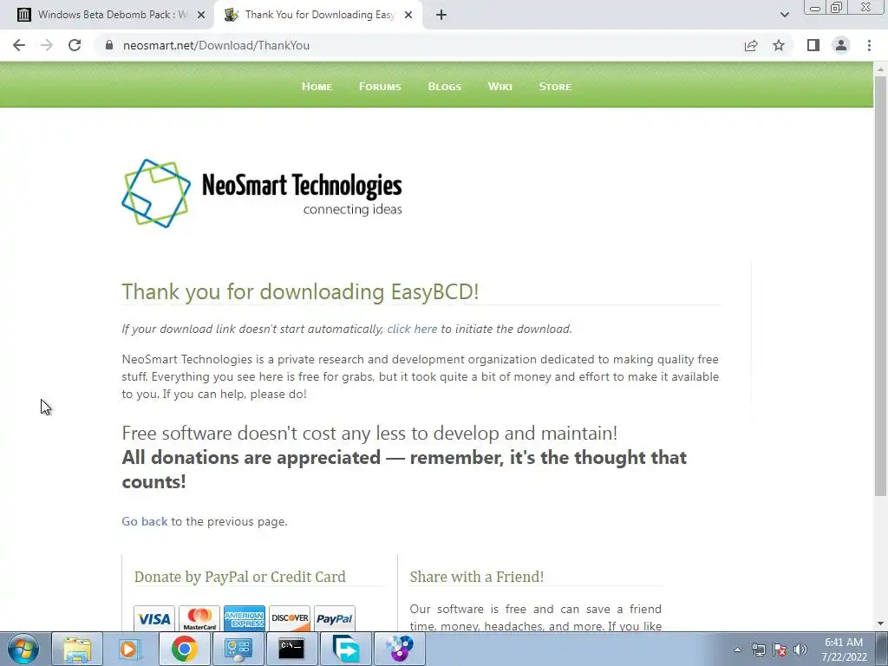
Task: Open the Wiki navigation item
Action: tap(499, 87)
